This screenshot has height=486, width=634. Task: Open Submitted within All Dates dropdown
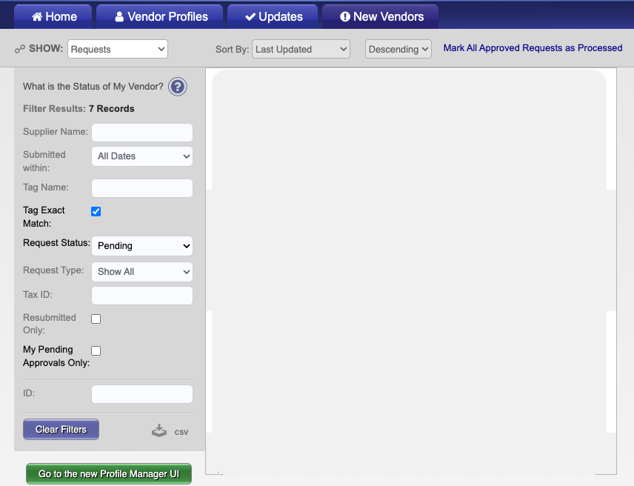point(142,156)
